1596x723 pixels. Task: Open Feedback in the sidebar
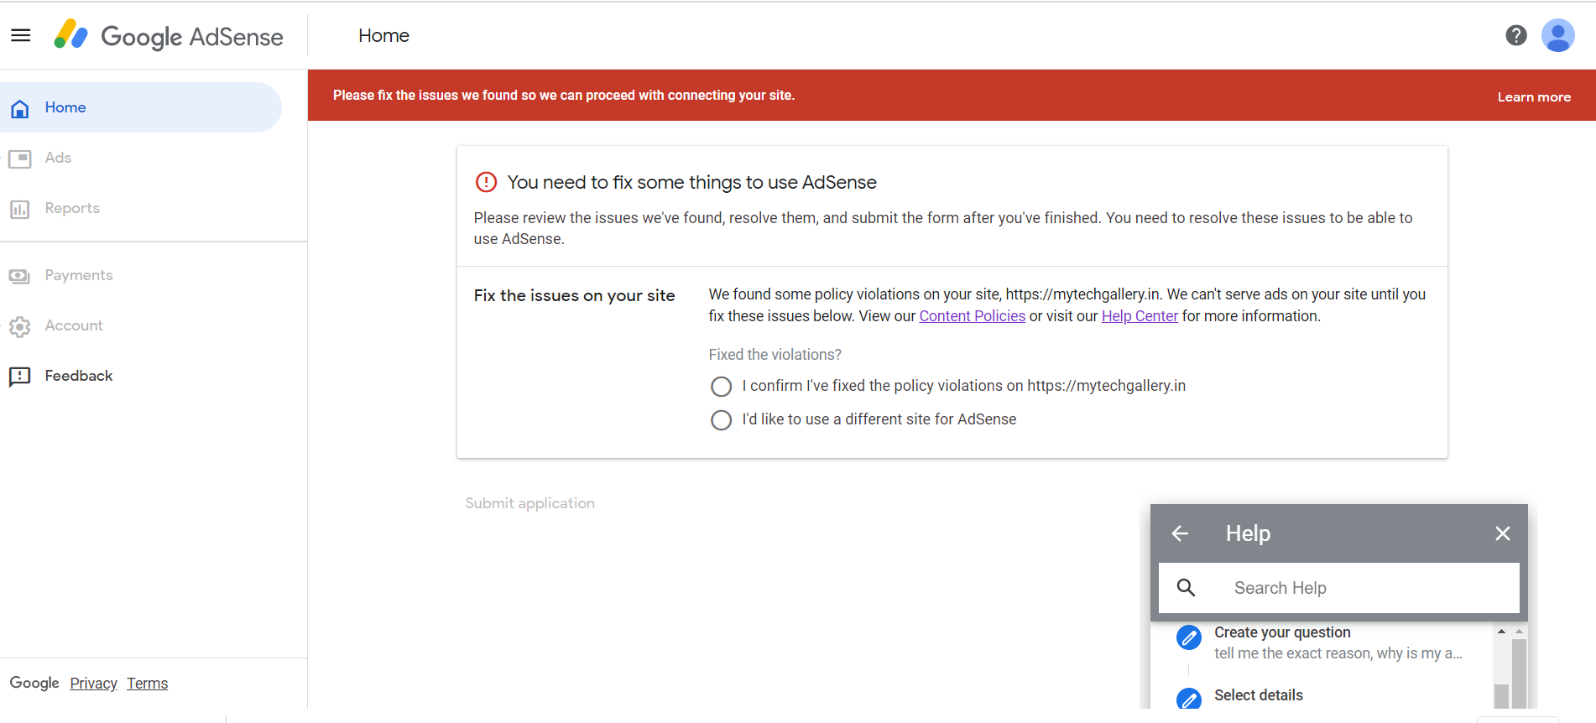[78, 376]
